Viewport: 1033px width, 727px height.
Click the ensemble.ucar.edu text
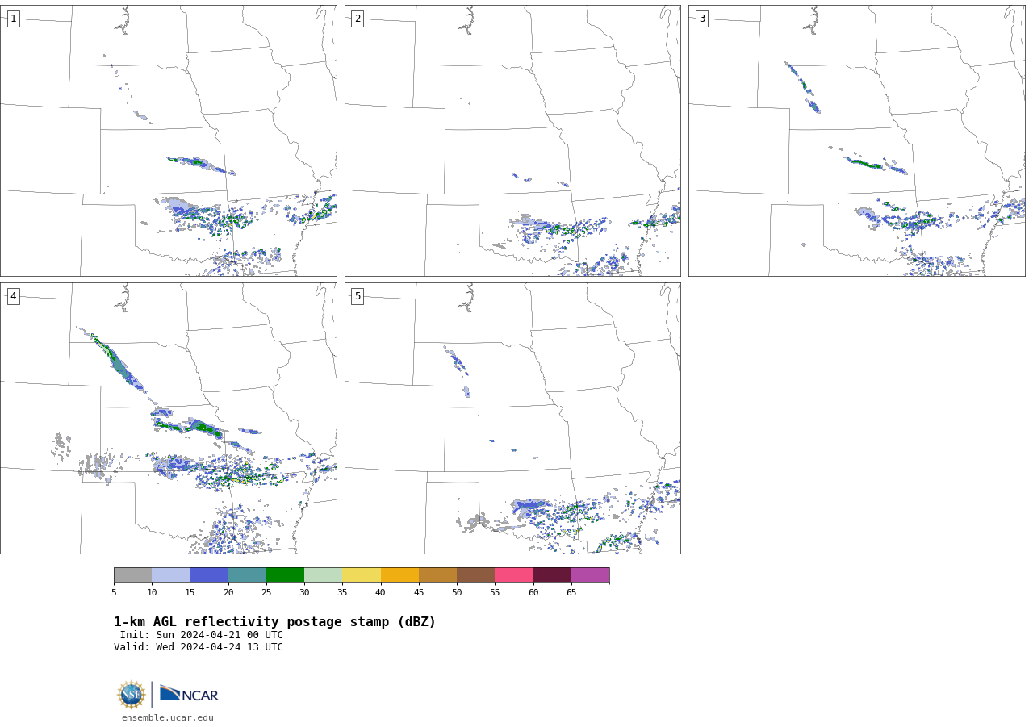point(168,717)
